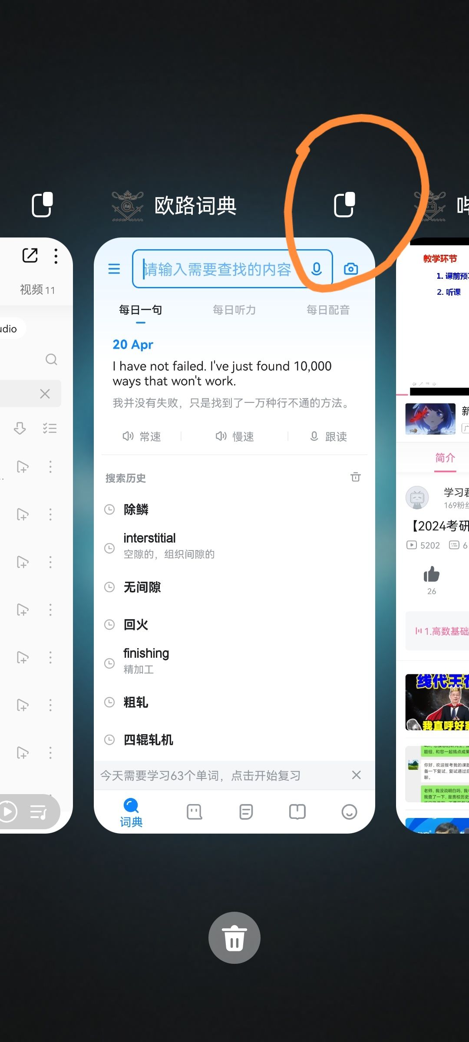Open the hamburger menu in 欧路词典

(114, 269)
